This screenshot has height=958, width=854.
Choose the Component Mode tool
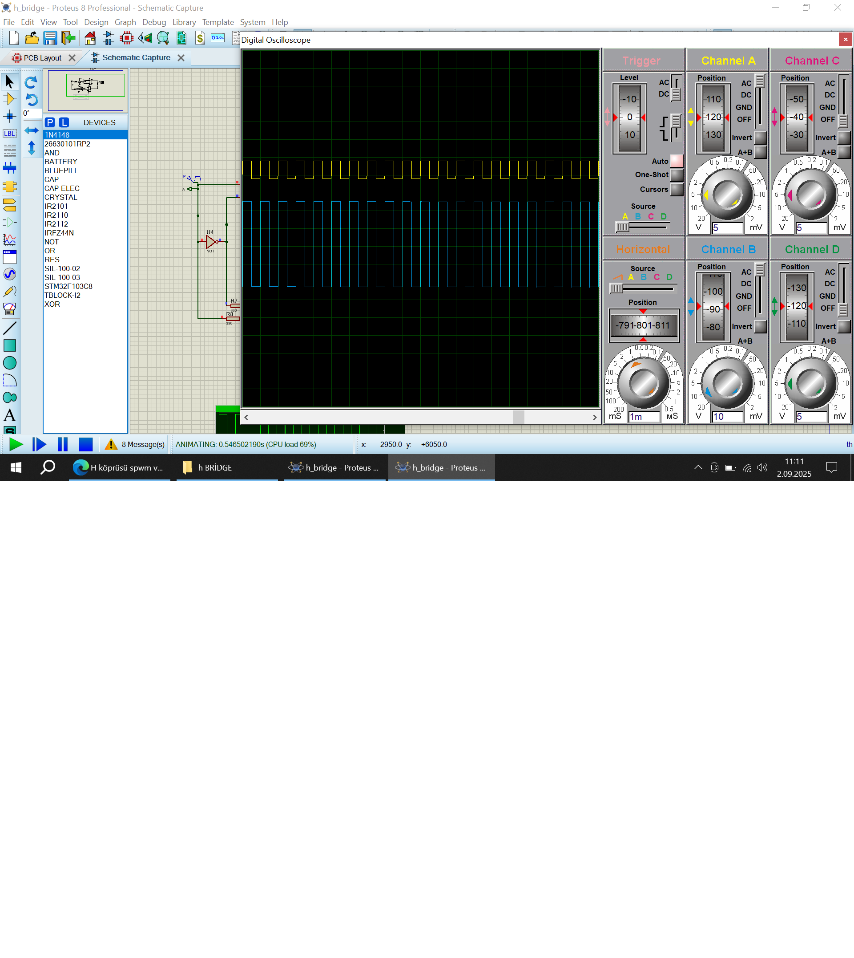click(9, 99)
